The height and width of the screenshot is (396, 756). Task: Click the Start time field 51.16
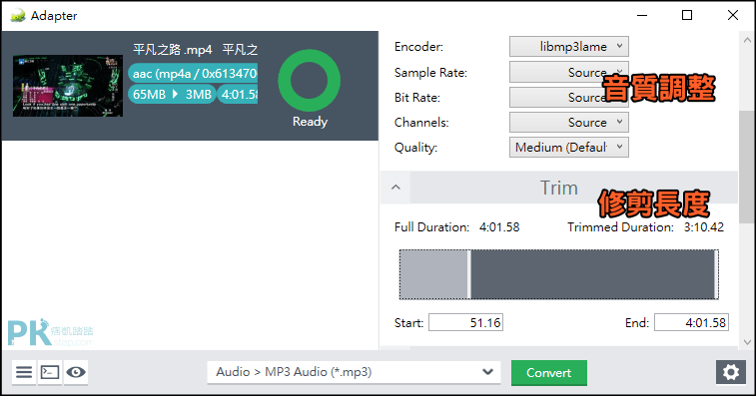point(465,323)
